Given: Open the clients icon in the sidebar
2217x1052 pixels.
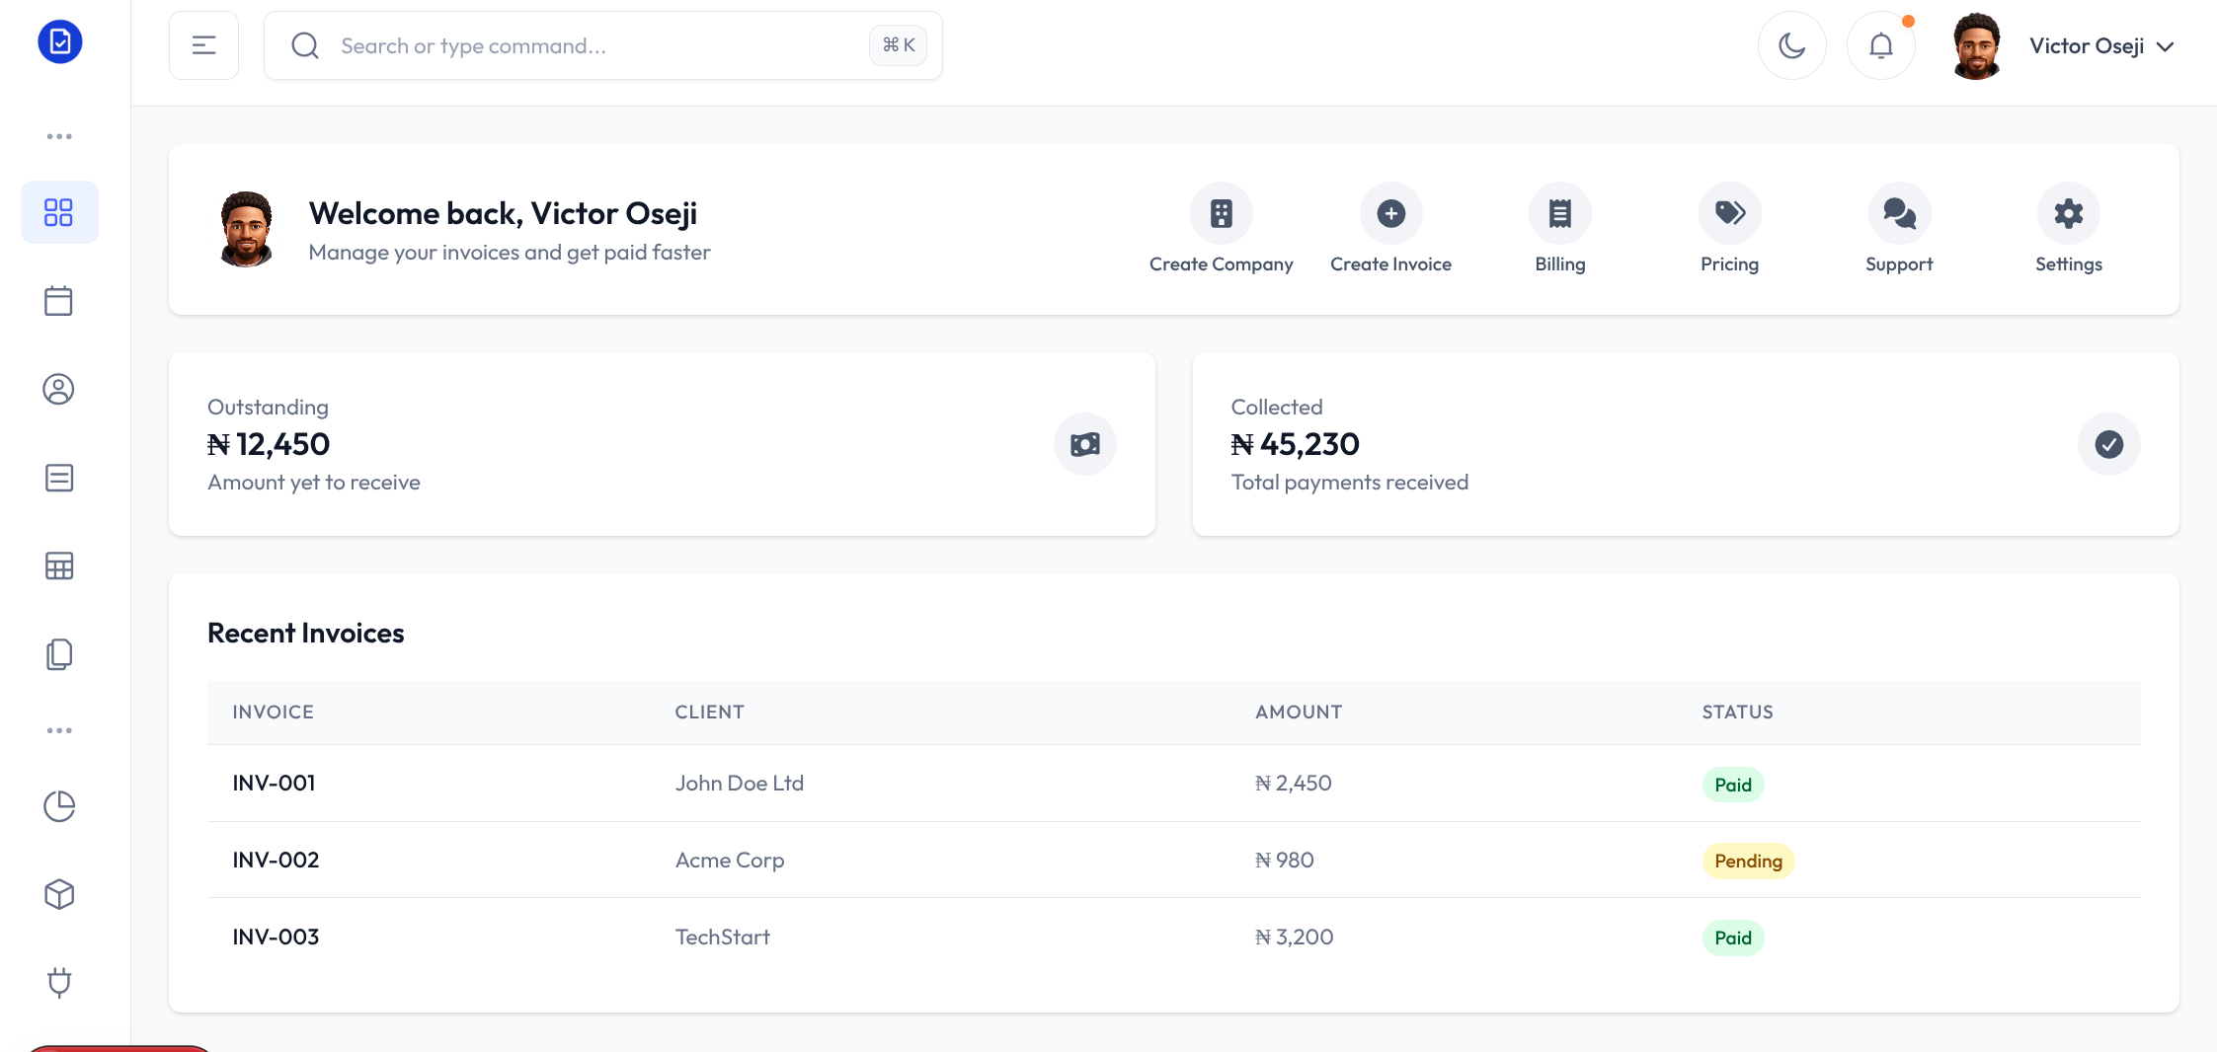Looking at the screenshot, I should click(59, 389).
